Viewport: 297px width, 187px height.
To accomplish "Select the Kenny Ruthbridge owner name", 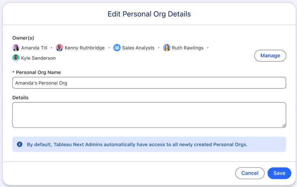I will pos(84,48).
